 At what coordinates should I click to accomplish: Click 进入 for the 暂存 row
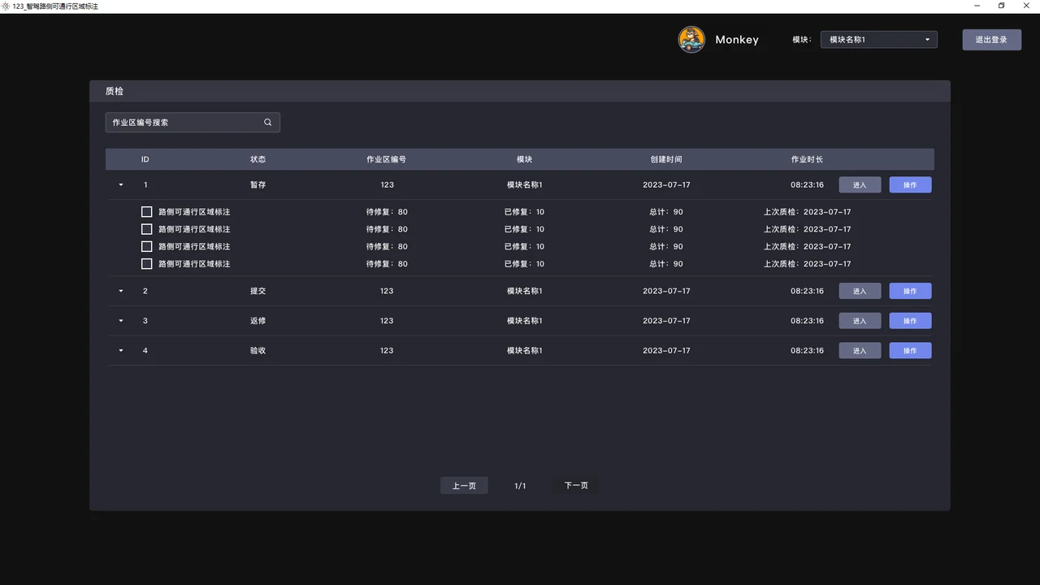tap(860, 185)
